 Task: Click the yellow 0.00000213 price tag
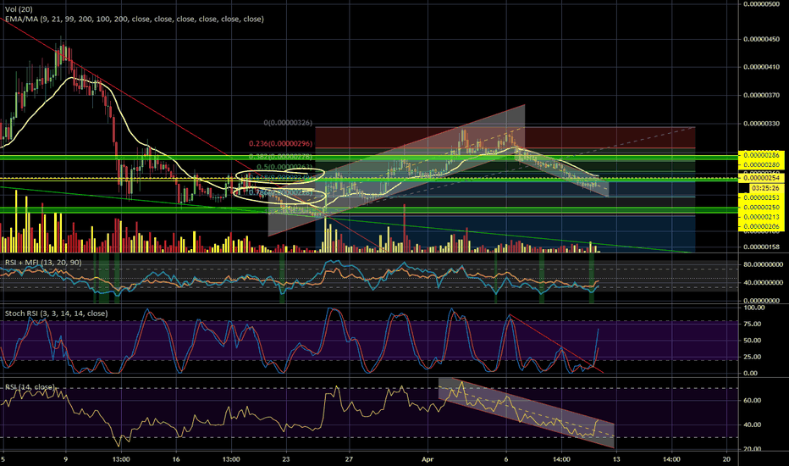(x=761, y=217)
